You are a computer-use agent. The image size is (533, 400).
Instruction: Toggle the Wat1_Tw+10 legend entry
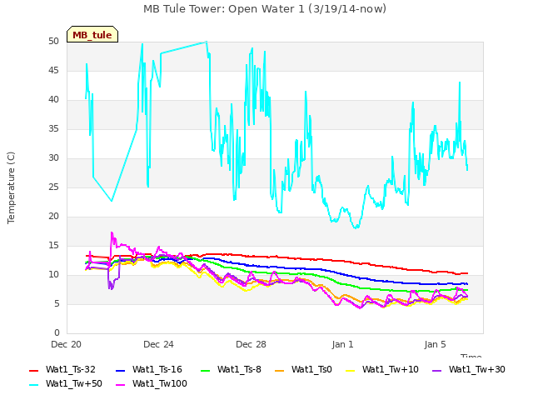[x=381, y=370]
